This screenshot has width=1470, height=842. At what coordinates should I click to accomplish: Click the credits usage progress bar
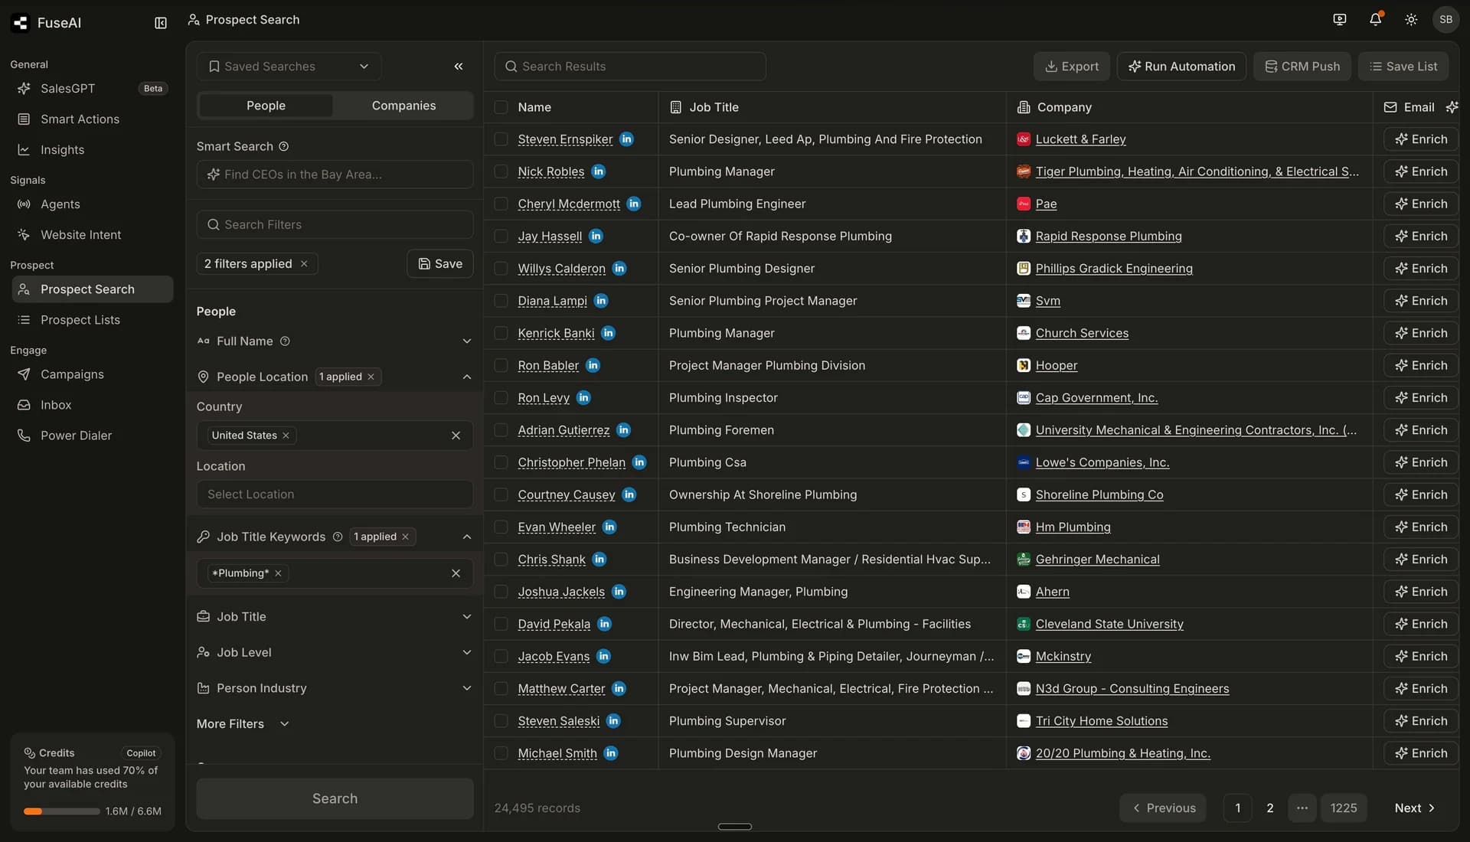pos(61,811)
